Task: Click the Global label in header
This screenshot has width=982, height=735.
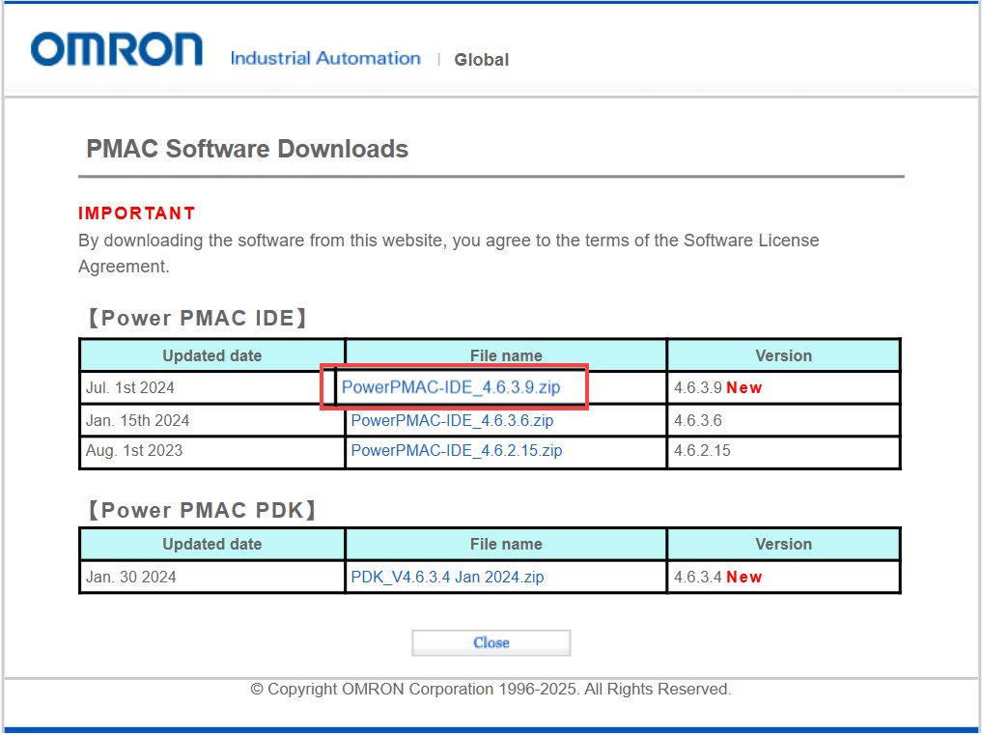Action: pos(481,60)
